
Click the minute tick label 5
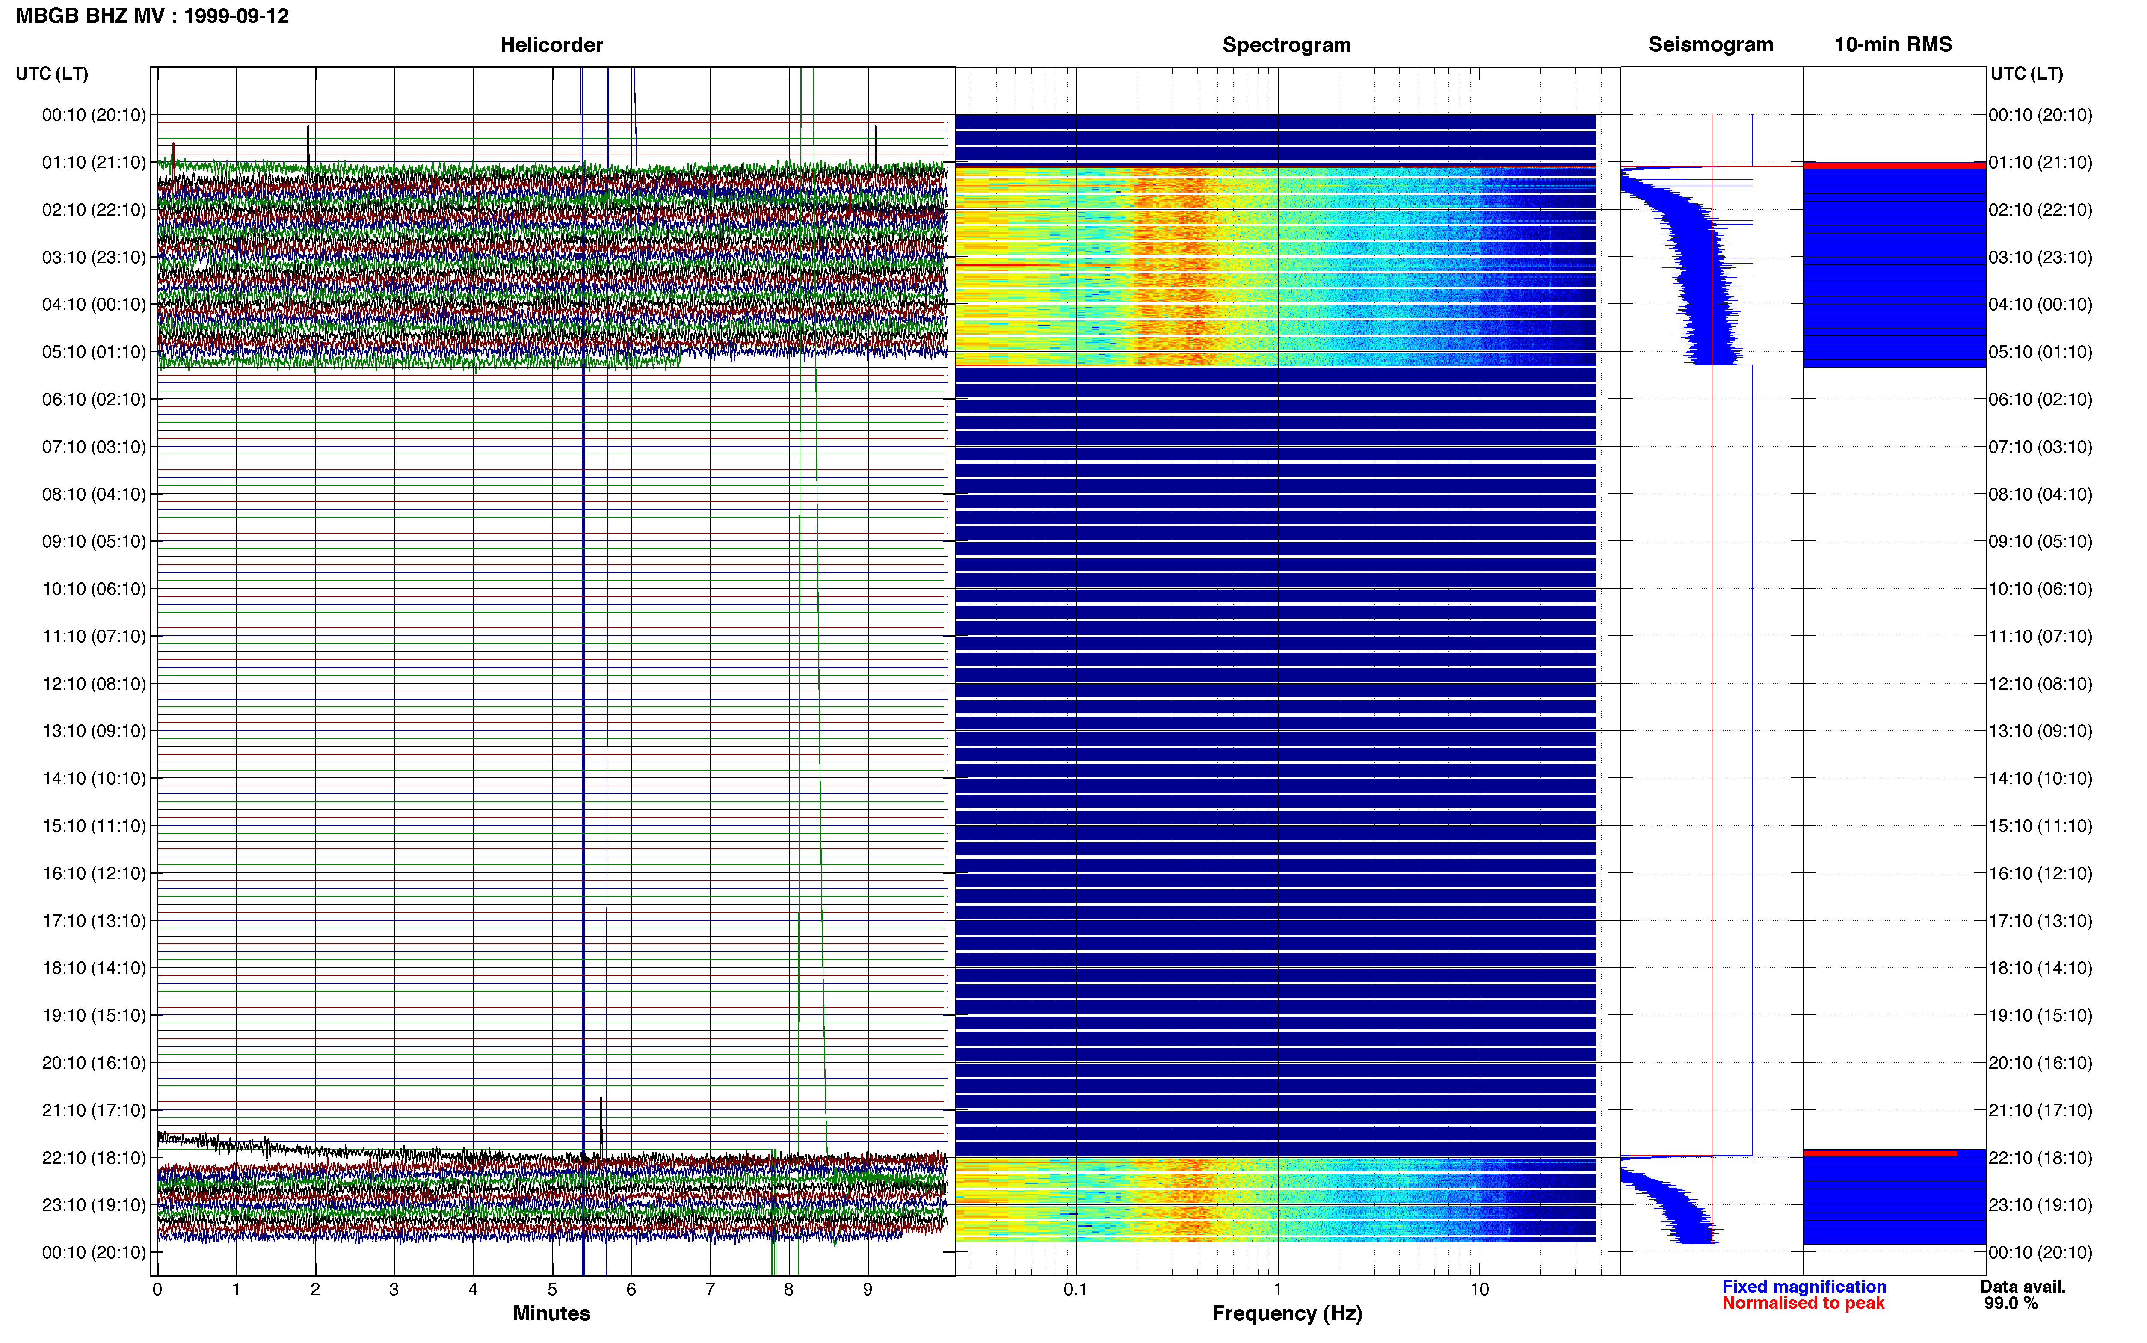pos(552,1290)
